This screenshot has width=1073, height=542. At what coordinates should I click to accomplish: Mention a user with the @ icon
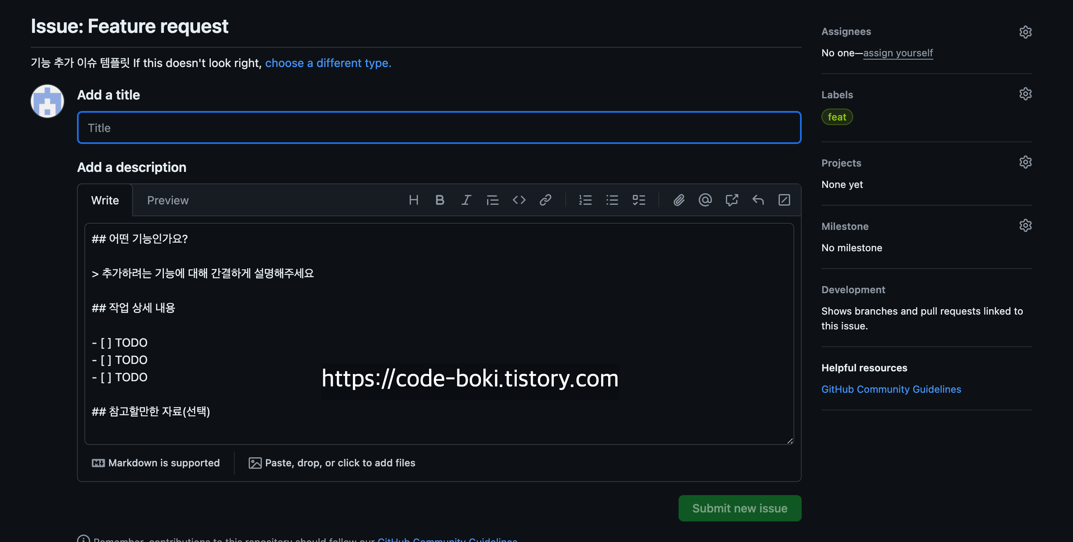click(705, 200)
